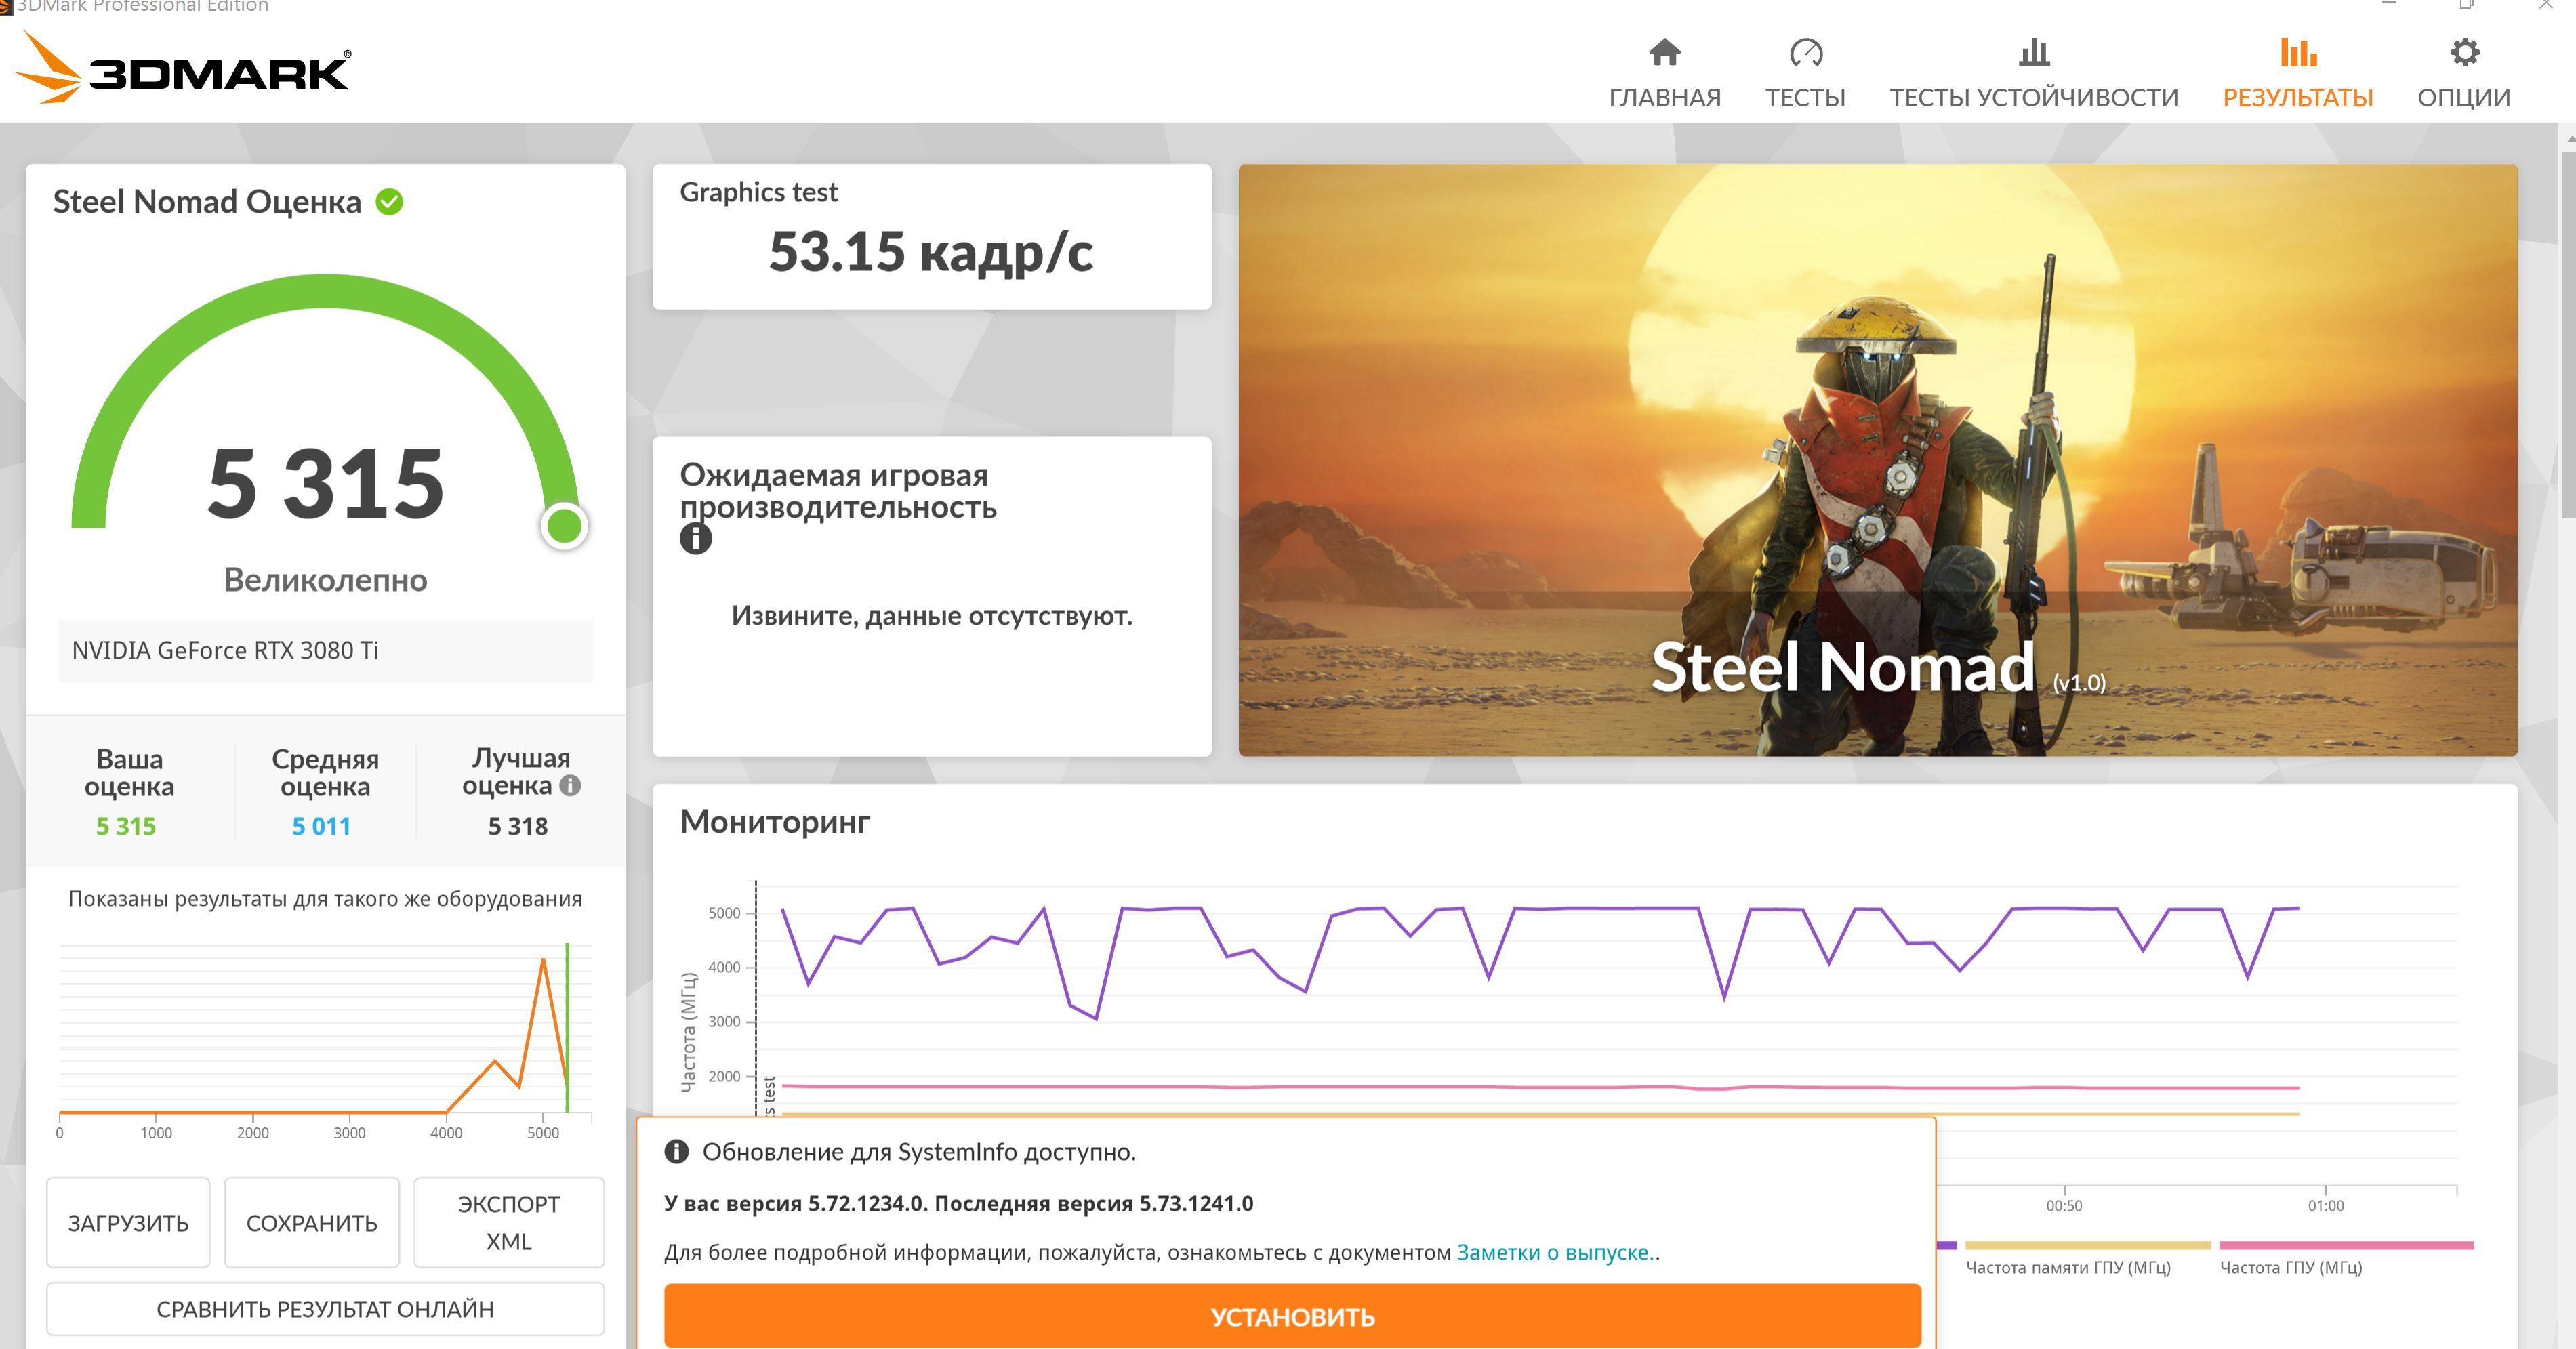Toggle the pink Частота ГПУ legend swatch
The height and width of the screenshot is (1349, 2576).
pyautogui.click(x=2346, y=1246)
